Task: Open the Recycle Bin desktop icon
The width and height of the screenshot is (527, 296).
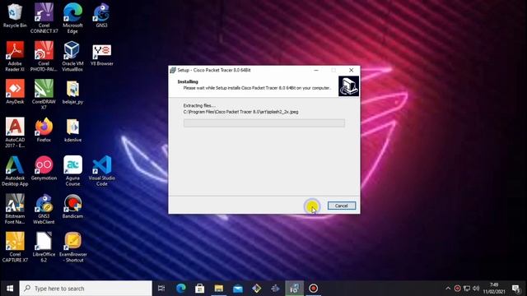Action: point(15,16)
